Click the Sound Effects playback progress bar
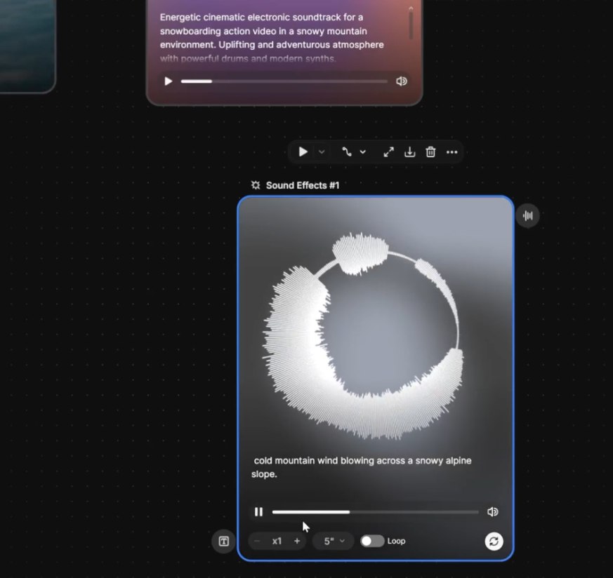The image size is (613, 578). pyautogui.click(x=375, y=512)
